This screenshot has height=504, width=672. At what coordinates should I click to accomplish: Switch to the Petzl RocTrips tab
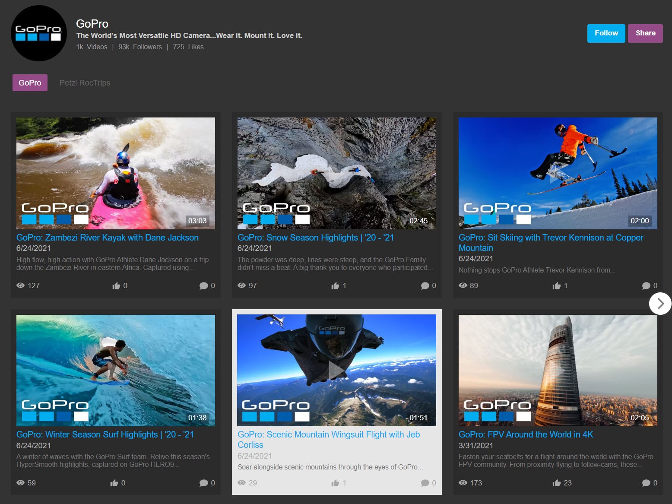click(85, 83)
